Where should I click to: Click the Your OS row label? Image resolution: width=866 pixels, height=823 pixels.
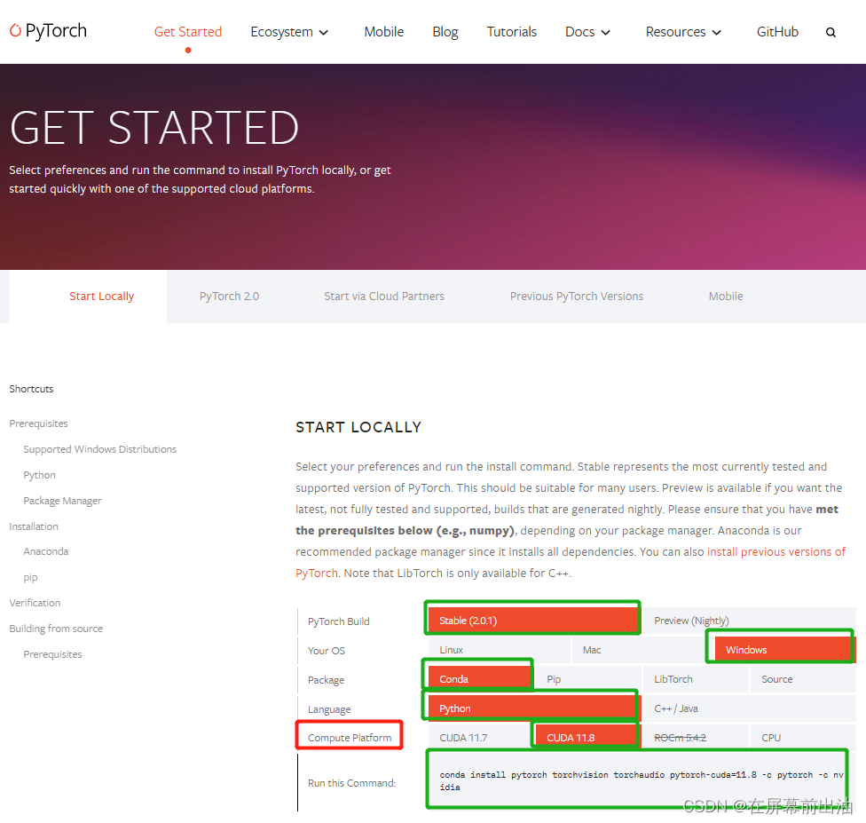click(327, 651)
